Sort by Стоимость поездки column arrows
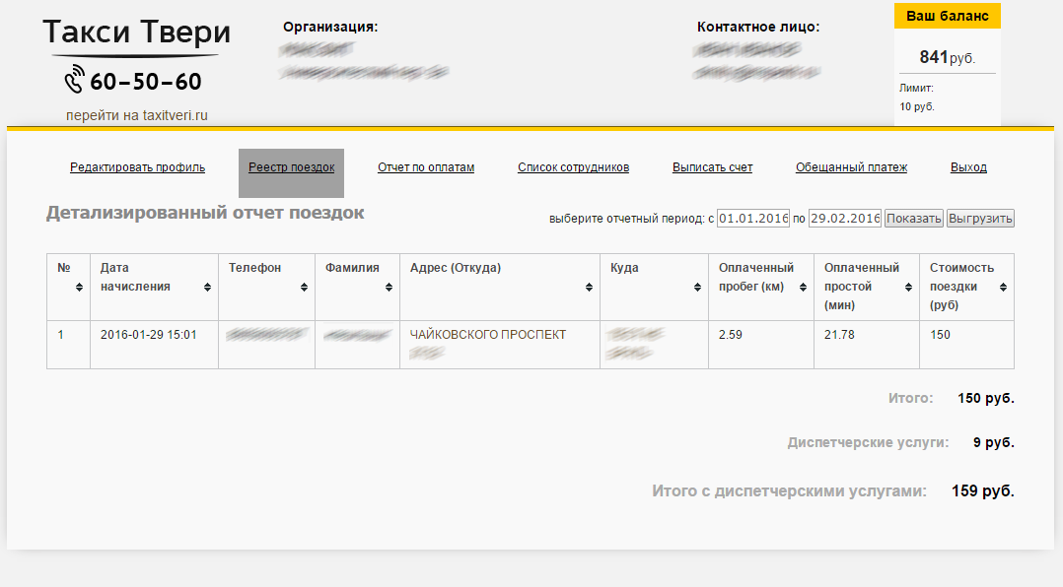Screen dimensions: 1063x587 pos(1003,287)
